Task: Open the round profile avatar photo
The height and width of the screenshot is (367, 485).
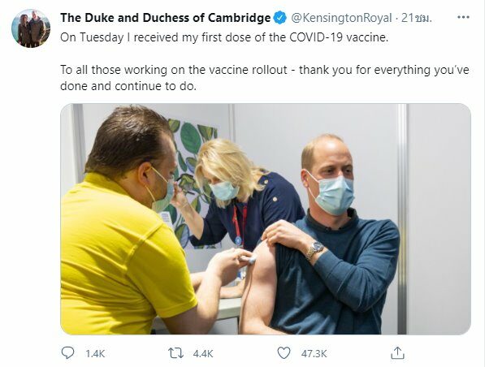Action: coord(31,28)
